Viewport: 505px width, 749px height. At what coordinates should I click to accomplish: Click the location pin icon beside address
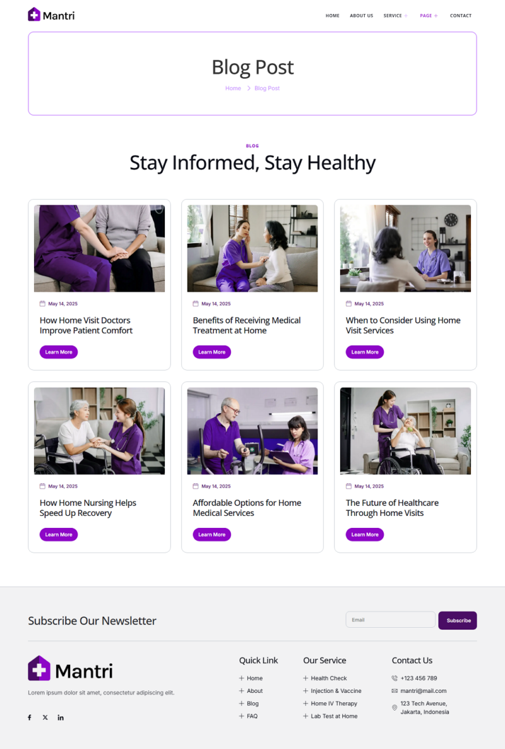tap(395, 707)
